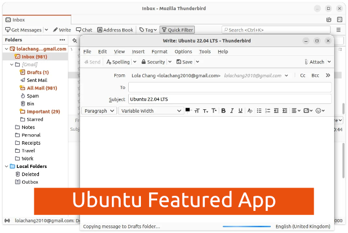Collapse the lolachang gmail.com account tree
Viewport: 348px width, 233px height.
[6, 49]
